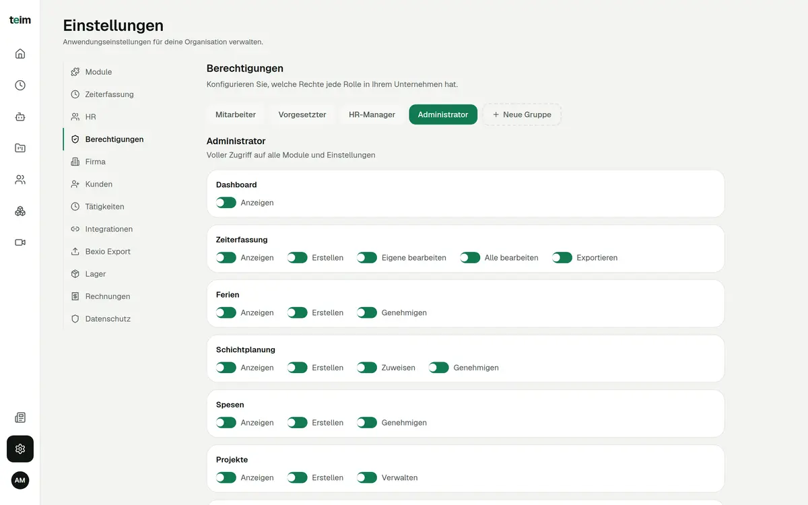Open Zeiterfassung settings in the side menu
Viewport: 808px width, 505px height.
pyautogui.click(x=109, y=94)
